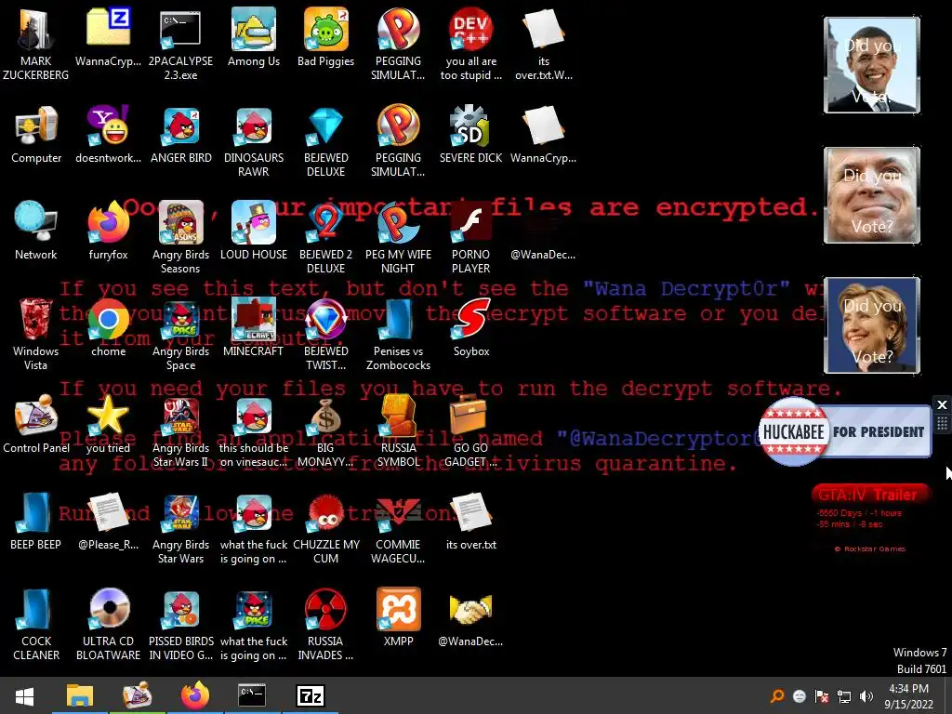Image resolution: width=952 pixels, height=714 pixels.
Task: Click Hillary 'Did you Vote?' gadget
Action: [872, 324]
